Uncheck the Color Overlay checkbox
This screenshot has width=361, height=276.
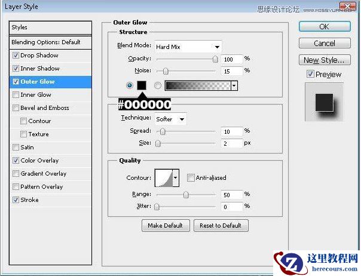coord(16,160)
